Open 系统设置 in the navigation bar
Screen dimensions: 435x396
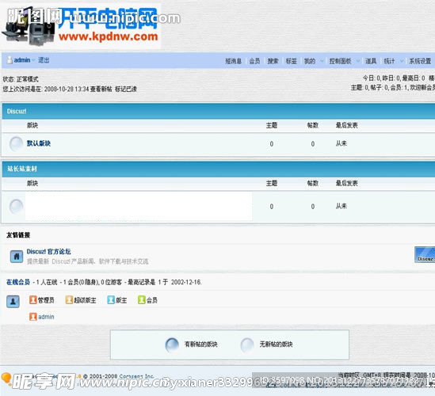420,61
